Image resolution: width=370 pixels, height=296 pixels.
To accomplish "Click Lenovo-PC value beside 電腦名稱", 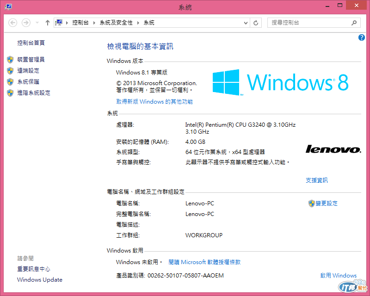I will [x=200, y=203].
